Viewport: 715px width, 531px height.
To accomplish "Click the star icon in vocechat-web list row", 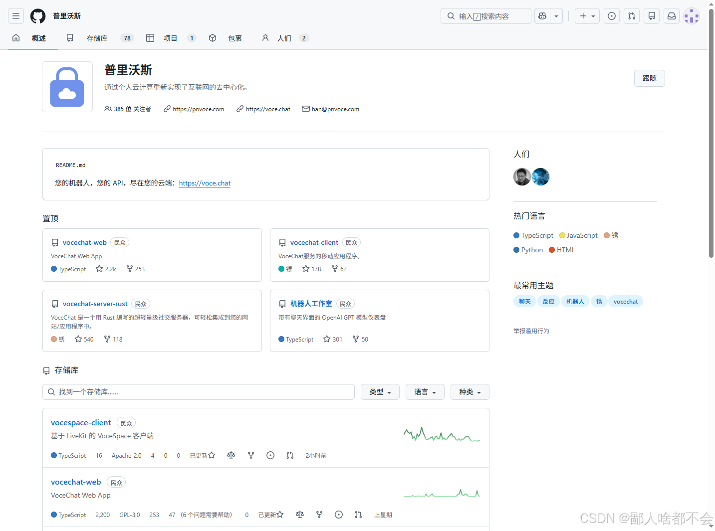I will tap(280, 515).
